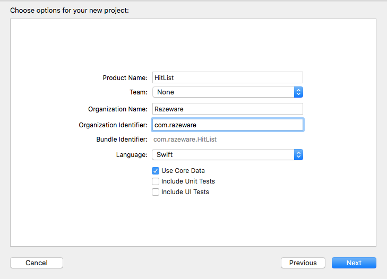Click the Choose options for your new project heading
The image size is (387, 279).
coord(70,11)
